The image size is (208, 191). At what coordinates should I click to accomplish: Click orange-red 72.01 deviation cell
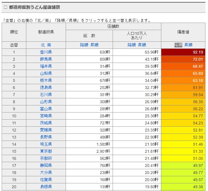pos(183,59)
